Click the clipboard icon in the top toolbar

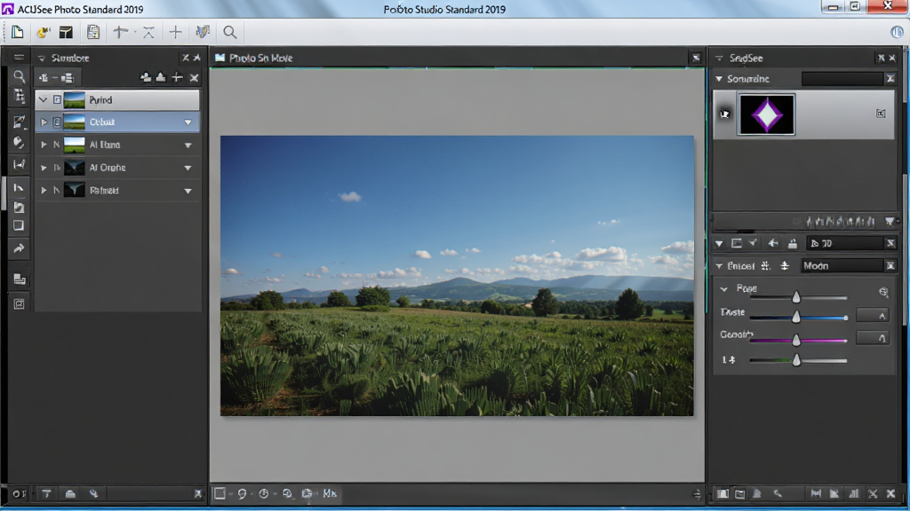(x=92, y=33)
